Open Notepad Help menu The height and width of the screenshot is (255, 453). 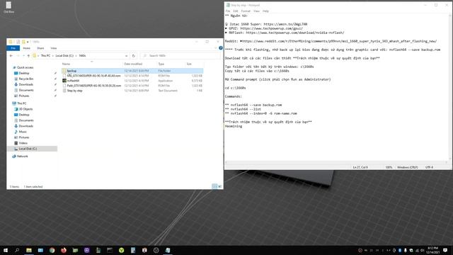tap(265, 11)
